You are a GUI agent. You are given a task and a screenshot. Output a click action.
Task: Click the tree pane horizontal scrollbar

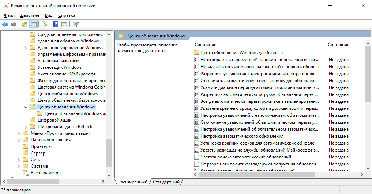pos(33,181)
